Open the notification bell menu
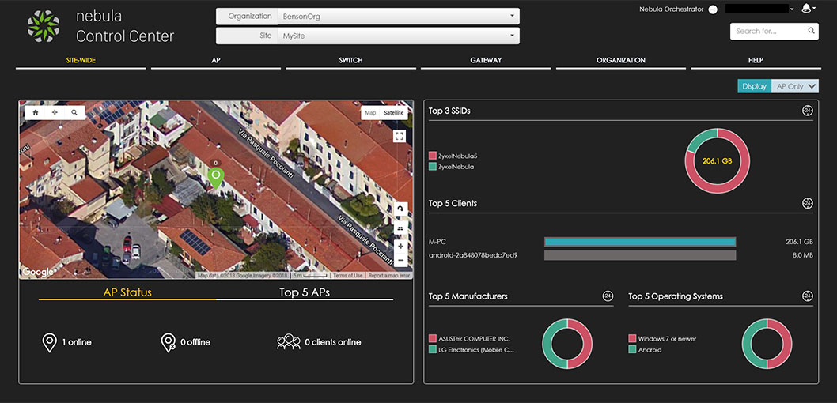Viewport: 837px width, 403px height. 807,9
